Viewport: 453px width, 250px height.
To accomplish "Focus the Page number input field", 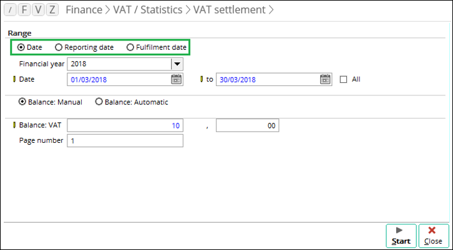I will pyautogui.click(x=125, y=141).
